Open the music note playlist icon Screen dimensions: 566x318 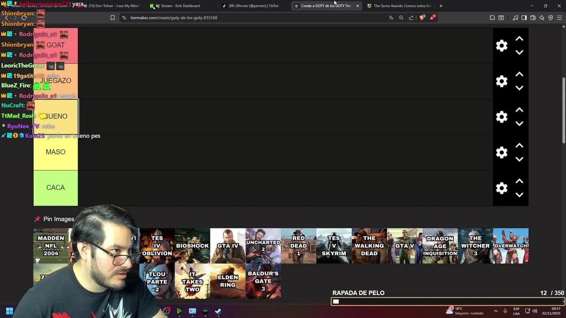coord(515,18)
